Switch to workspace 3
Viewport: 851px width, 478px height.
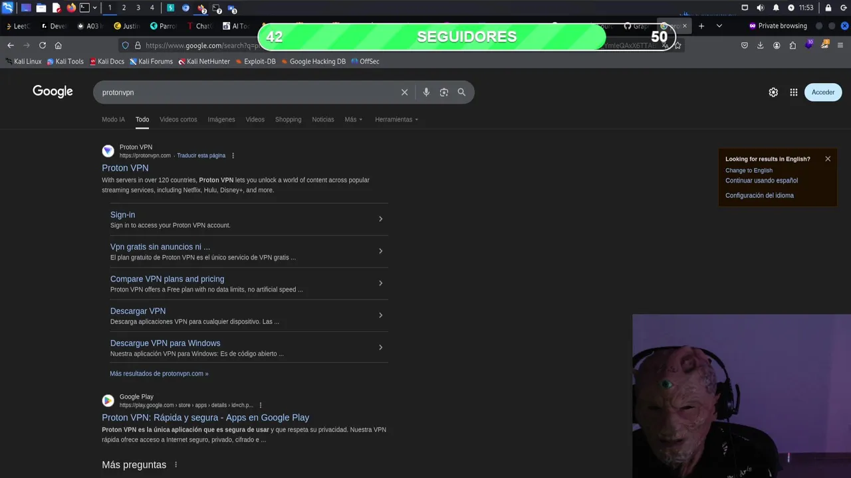138,8
